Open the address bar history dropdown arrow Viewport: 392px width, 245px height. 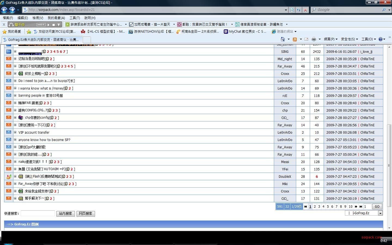286,10
